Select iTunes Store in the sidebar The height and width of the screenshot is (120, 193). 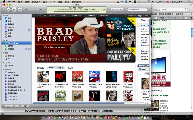(16, 43)
